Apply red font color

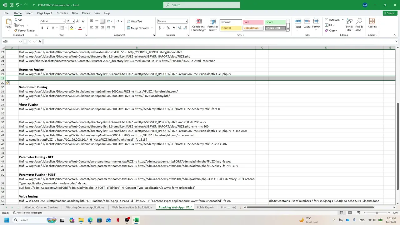(x=80, y=28)
